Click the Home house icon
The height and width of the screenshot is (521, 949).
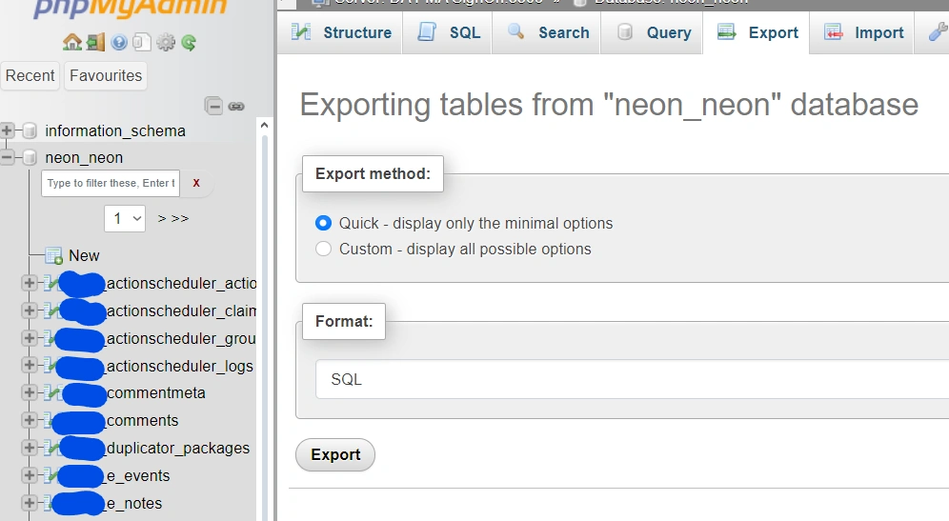tap(71, 42)
